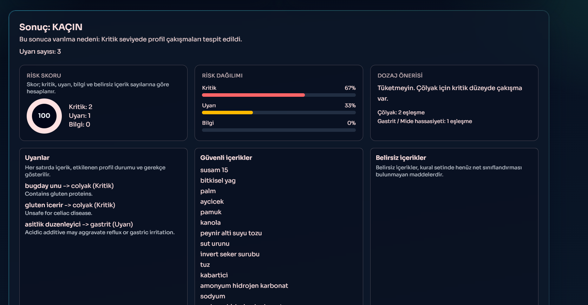
Task: Click the 'susam 15' safe ingredient
Action: coord(214,170)
